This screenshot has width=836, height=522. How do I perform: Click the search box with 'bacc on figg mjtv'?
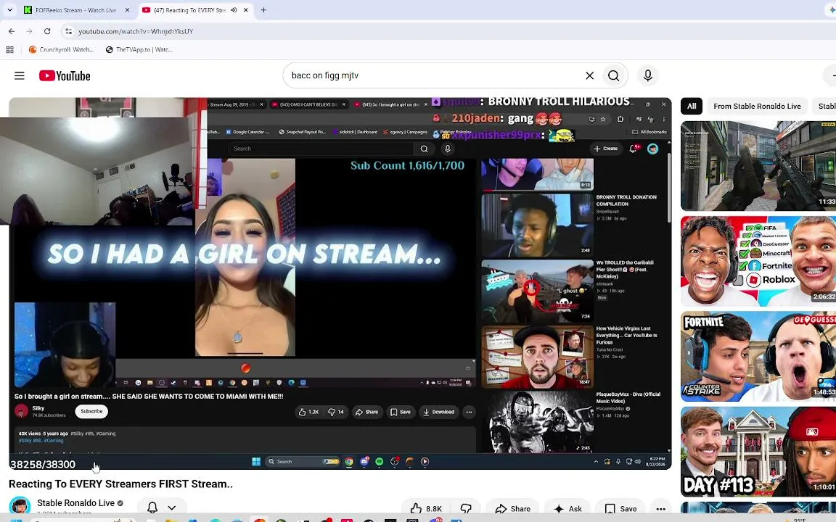tap(435, 75)
